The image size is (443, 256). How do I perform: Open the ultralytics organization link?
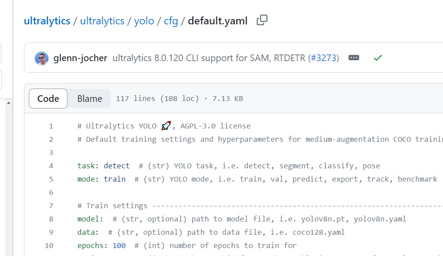[47, 20]
